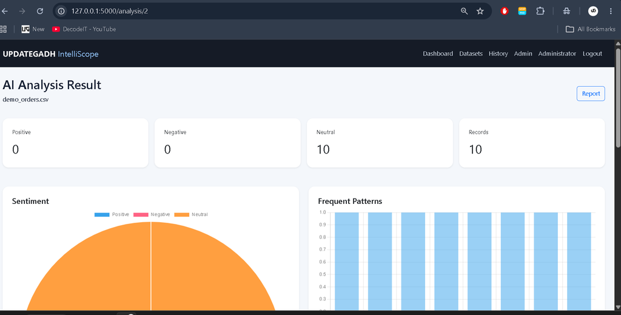This screenshot has height=315, width=621.
Task: Open the Chrome three-dot menu
Action: (611, 11)
